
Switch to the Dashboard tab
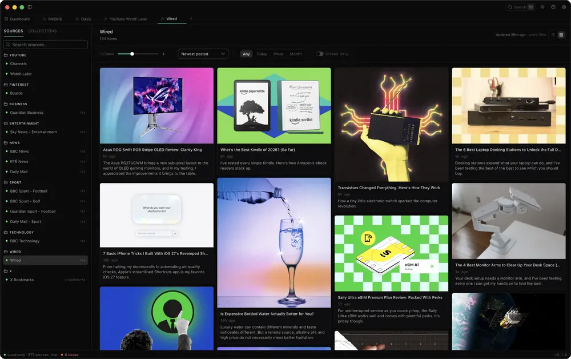point(17,19)
